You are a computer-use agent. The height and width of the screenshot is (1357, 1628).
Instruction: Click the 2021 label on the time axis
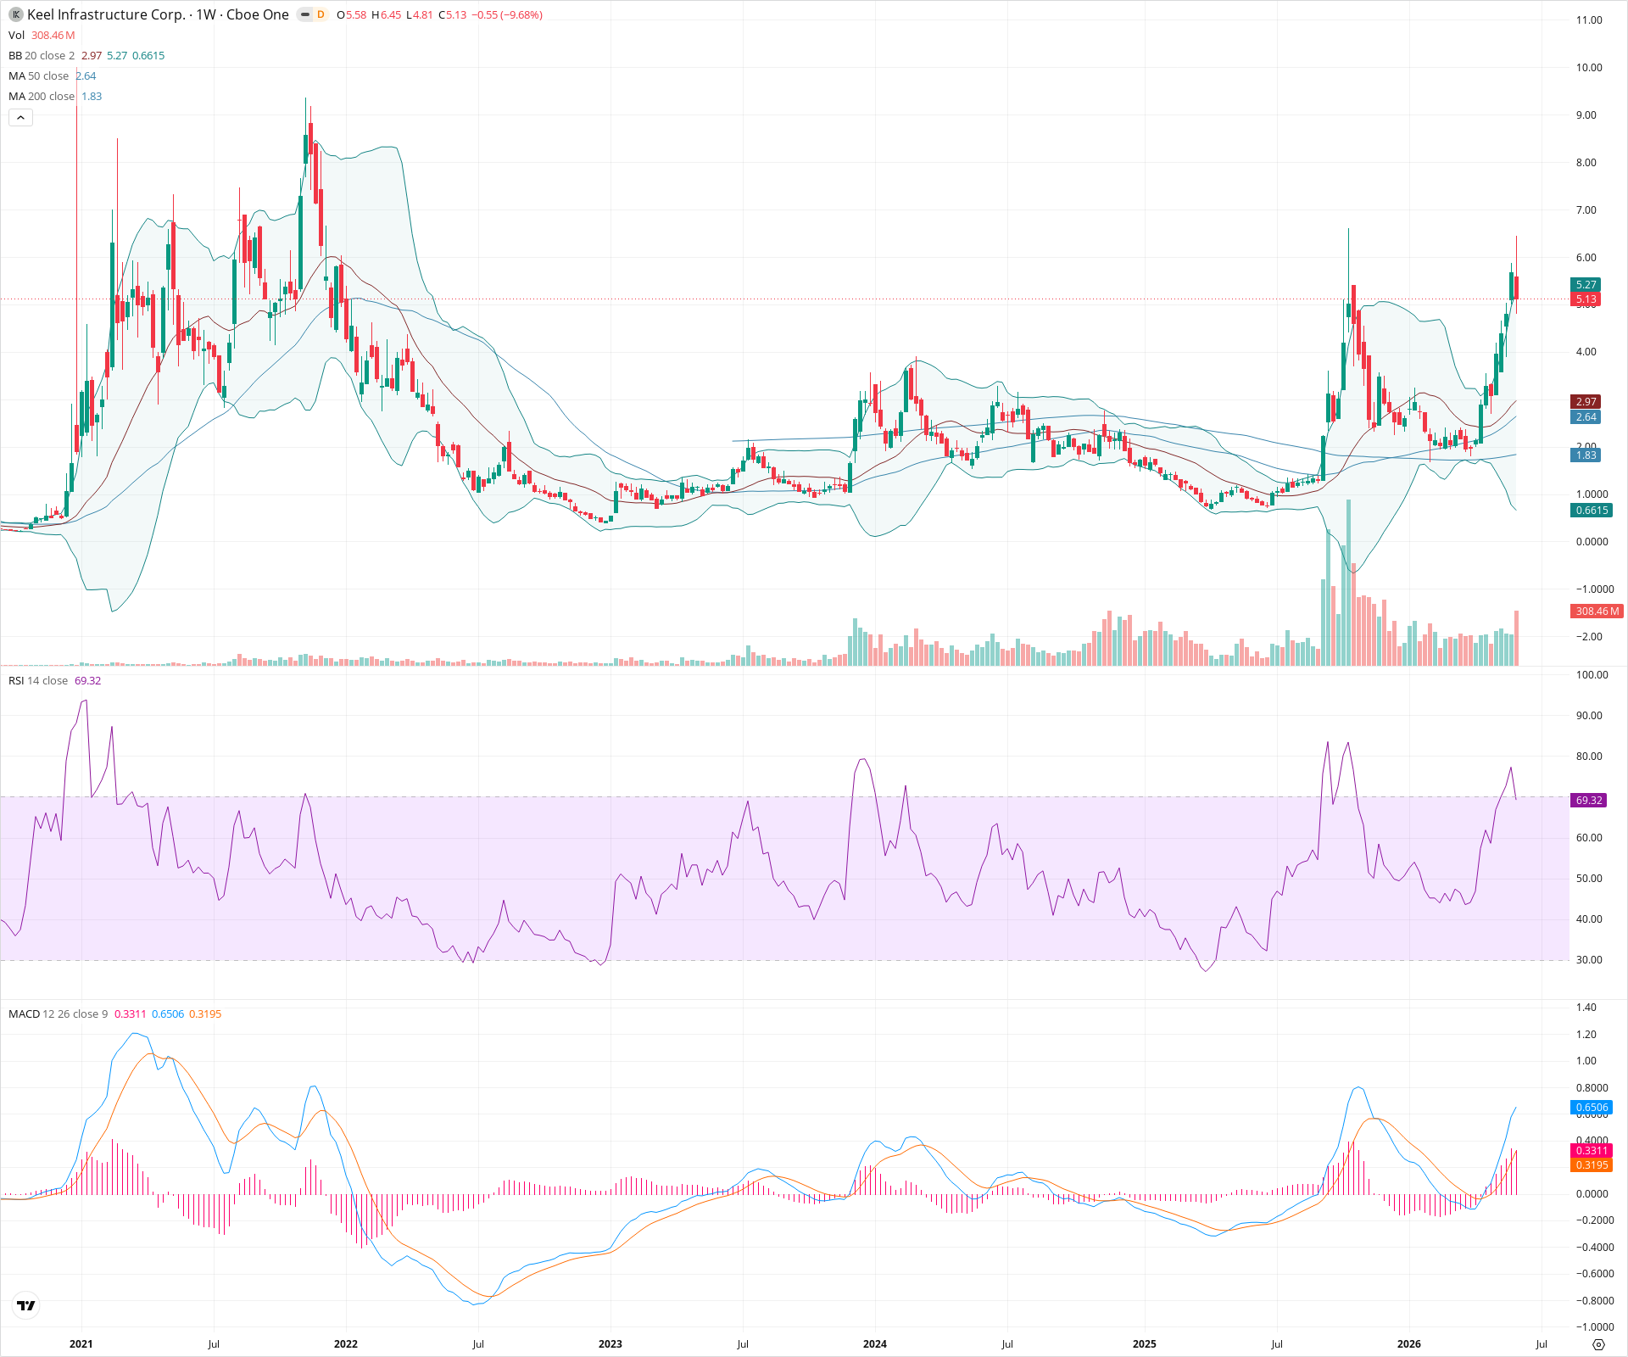click(81, 1343)
